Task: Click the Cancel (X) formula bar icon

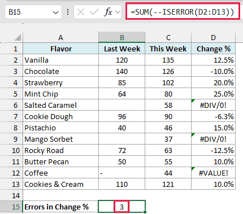Action: click(x=81, y=12)
